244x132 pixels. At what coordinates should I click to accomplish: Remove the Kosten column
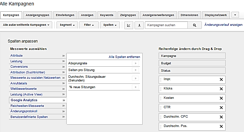[221, 98]
